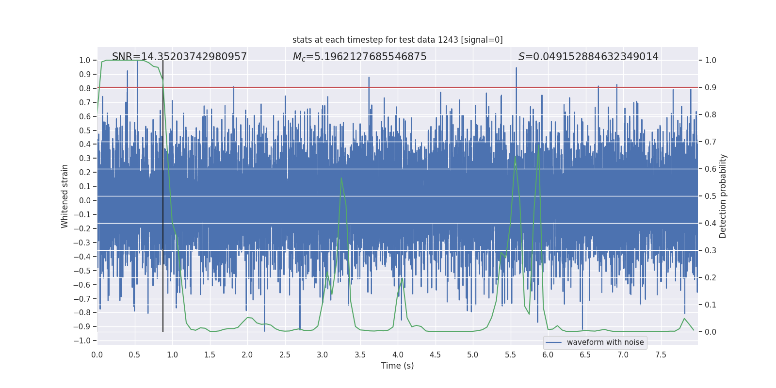Select the 3.5 tick on the time axis

pyautogui.click(x=360, y=355)
